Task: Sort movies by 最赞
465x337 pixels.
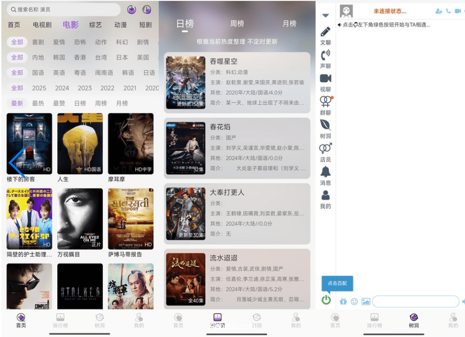Action: (x=59, y=103)
